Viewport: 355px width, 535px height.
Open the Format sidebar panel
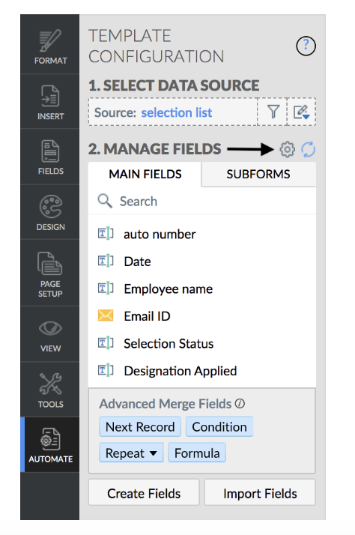tap(50, 46)
